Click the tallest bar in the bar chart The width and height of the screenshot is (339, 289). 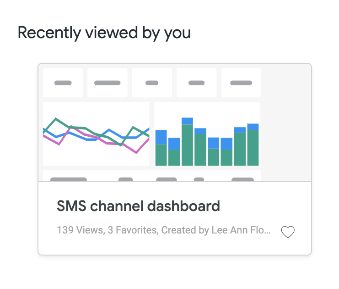[187, 142]
